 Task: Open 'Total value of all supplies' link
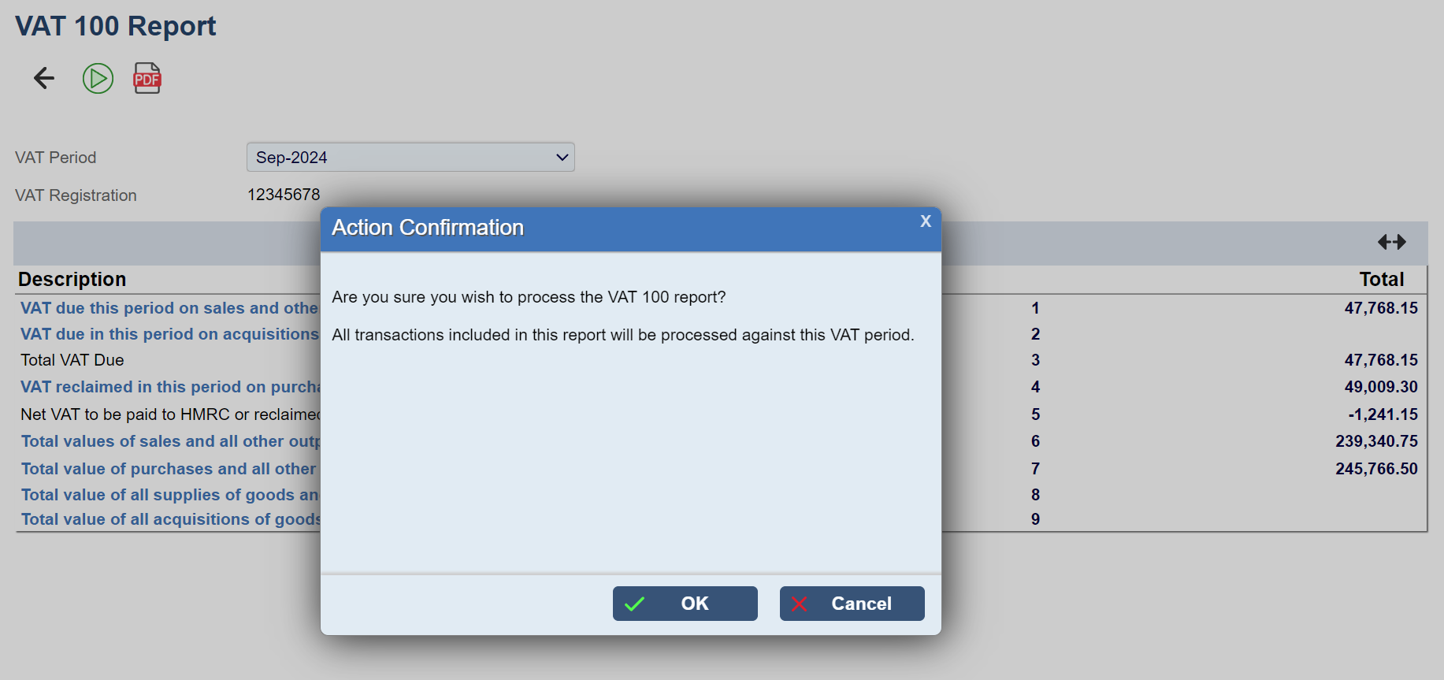169,495
